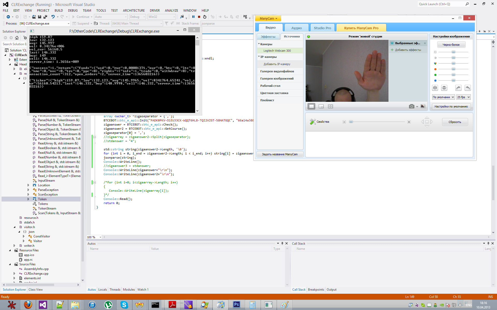
Task: Click the rotate clockwise arrow icon
Action: pos(458,88)
